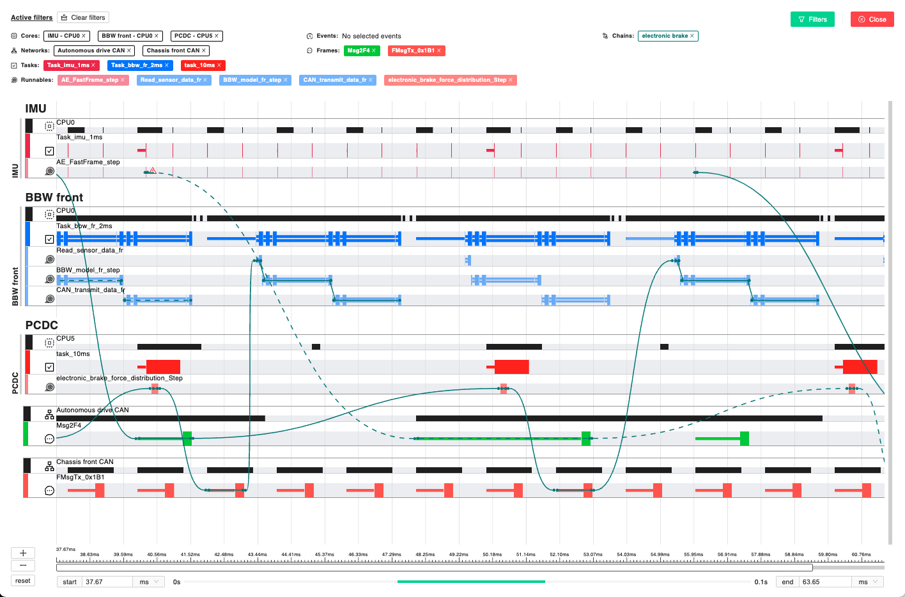Toggle the task_10ms checkbox in PCDC

(49, 367)
